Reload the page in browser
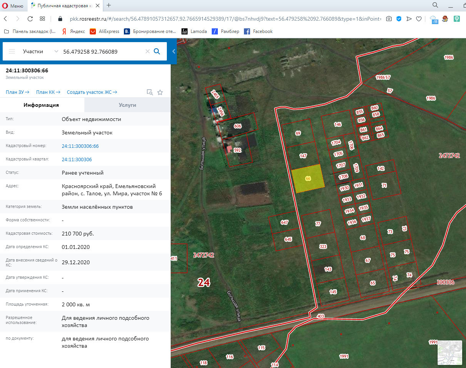466x368 pixels. (30, 18)
